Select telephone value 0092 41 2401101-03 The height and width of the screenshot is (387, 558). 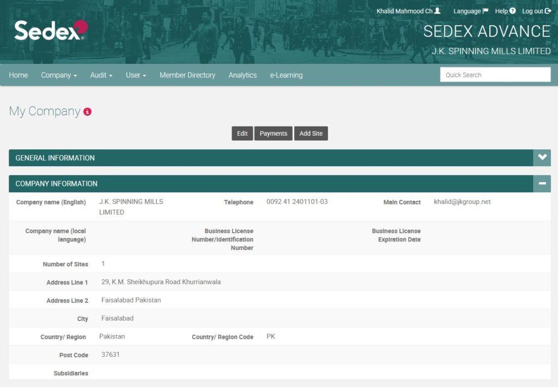tap(297, 202)
